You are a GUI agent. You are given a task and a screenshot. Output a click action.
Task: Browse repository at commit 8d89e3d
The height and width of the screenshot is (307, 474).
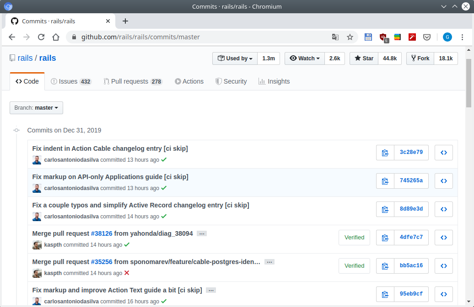[x=443, y=209]
